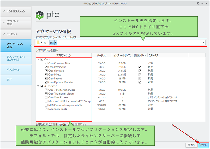Sort by ステータス column header
The height and width of the screenshot is (149, 210).
pos(168,56)
